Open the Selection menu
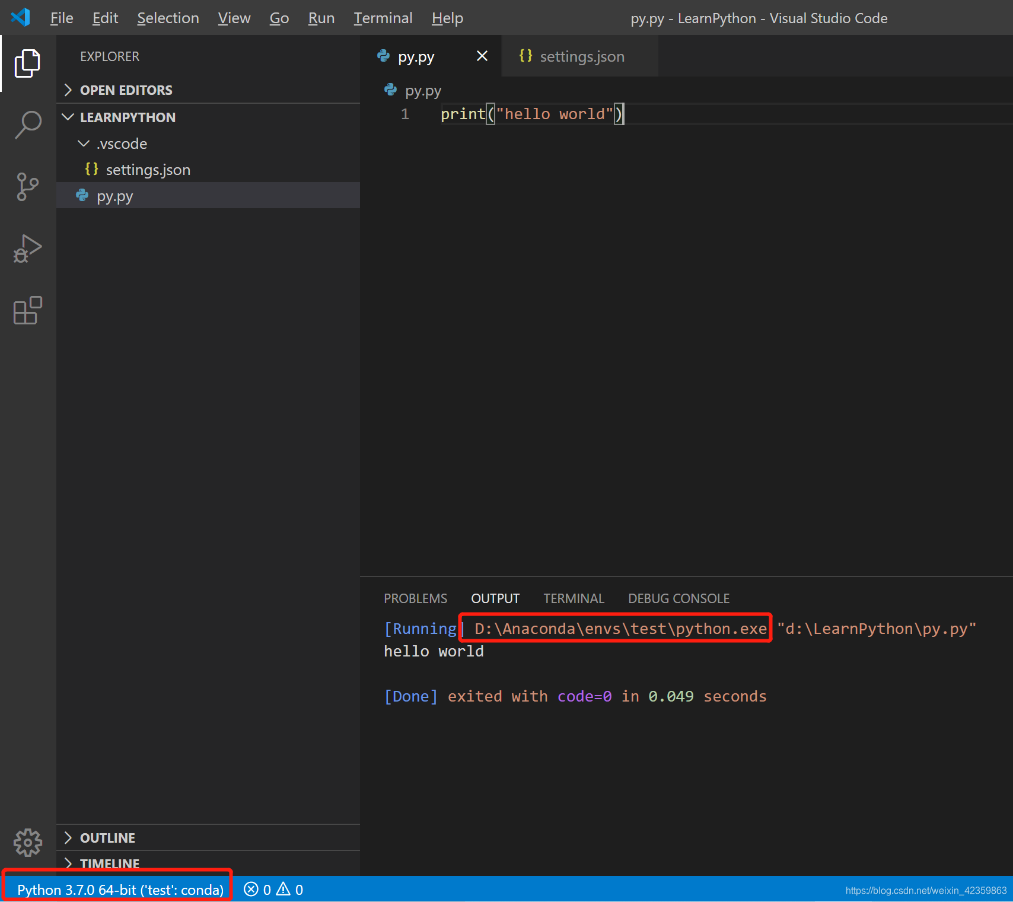 pos(168,18)
